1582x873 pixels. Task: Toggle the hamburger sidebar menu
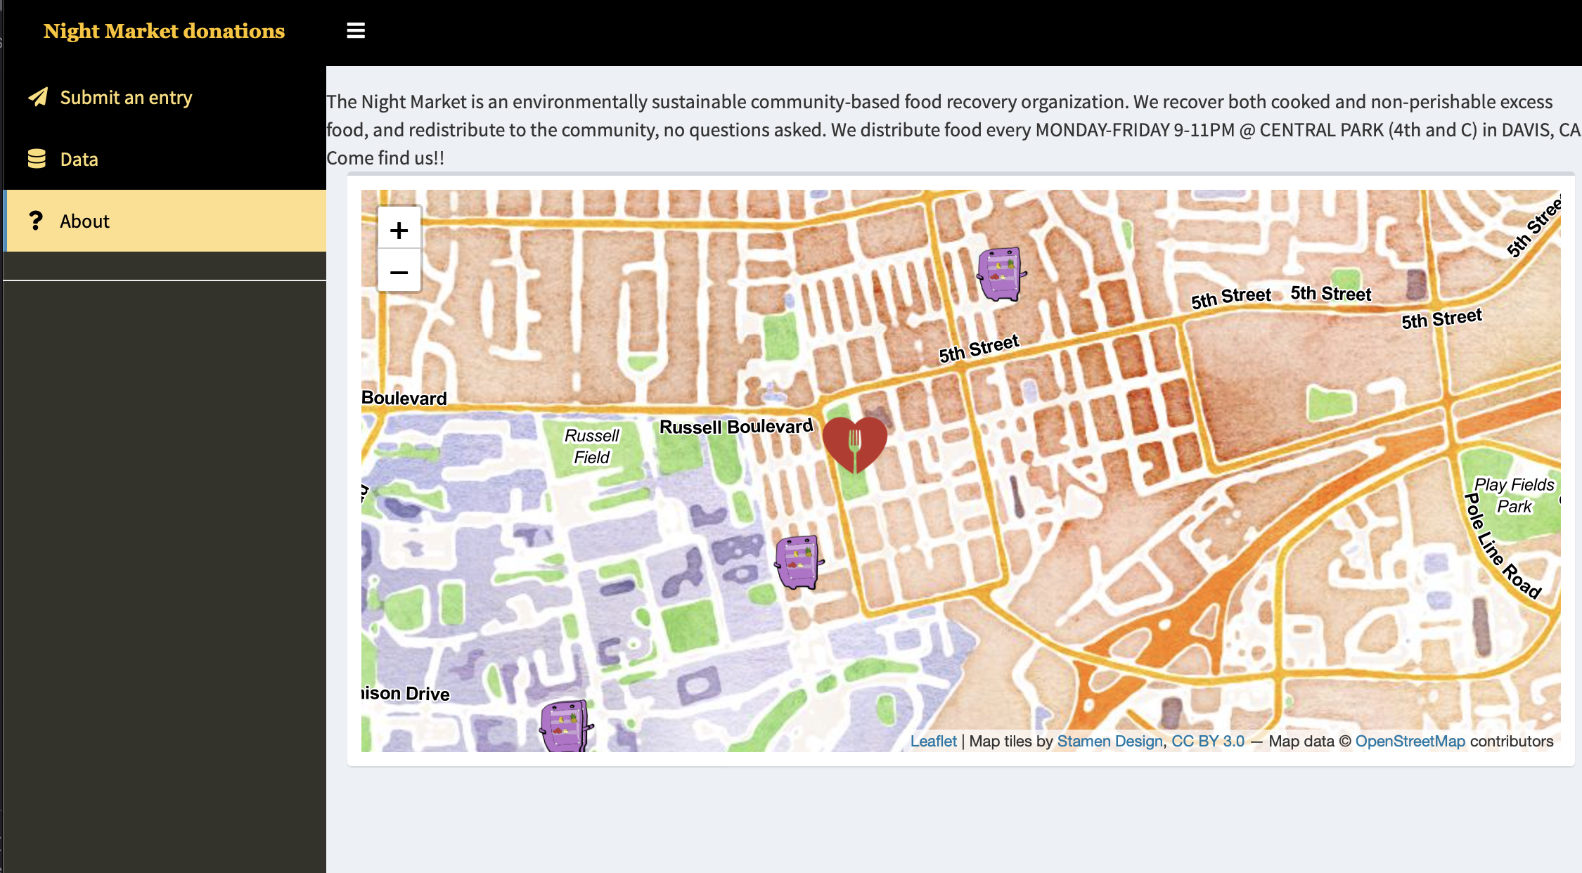point(356,31)
